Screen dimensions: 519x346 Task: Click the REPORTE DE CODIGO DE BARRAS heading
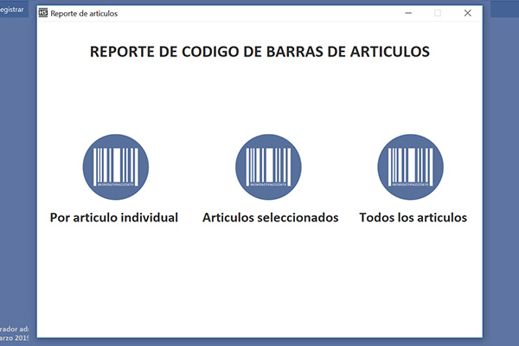(259, 52)
